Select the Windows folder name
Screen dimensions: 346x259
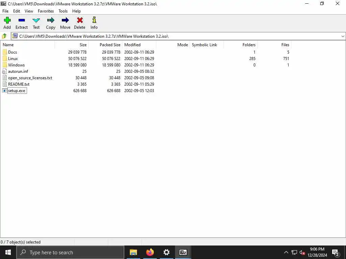click(x=16, y=65)
